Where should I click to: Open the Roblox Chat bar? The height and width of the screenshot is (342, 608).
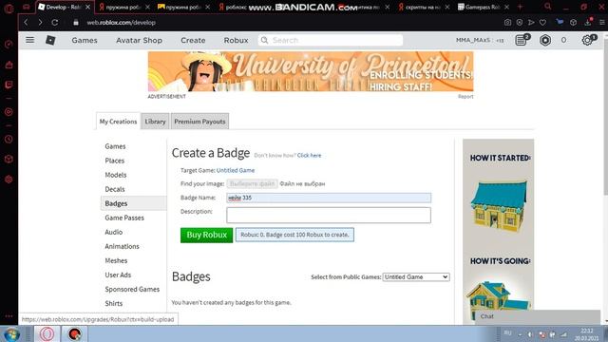click(537, 316)
